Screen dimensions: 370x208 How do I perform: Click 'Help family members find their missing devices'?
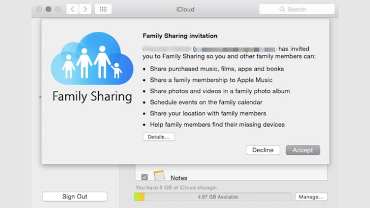[x=217, y=124]
